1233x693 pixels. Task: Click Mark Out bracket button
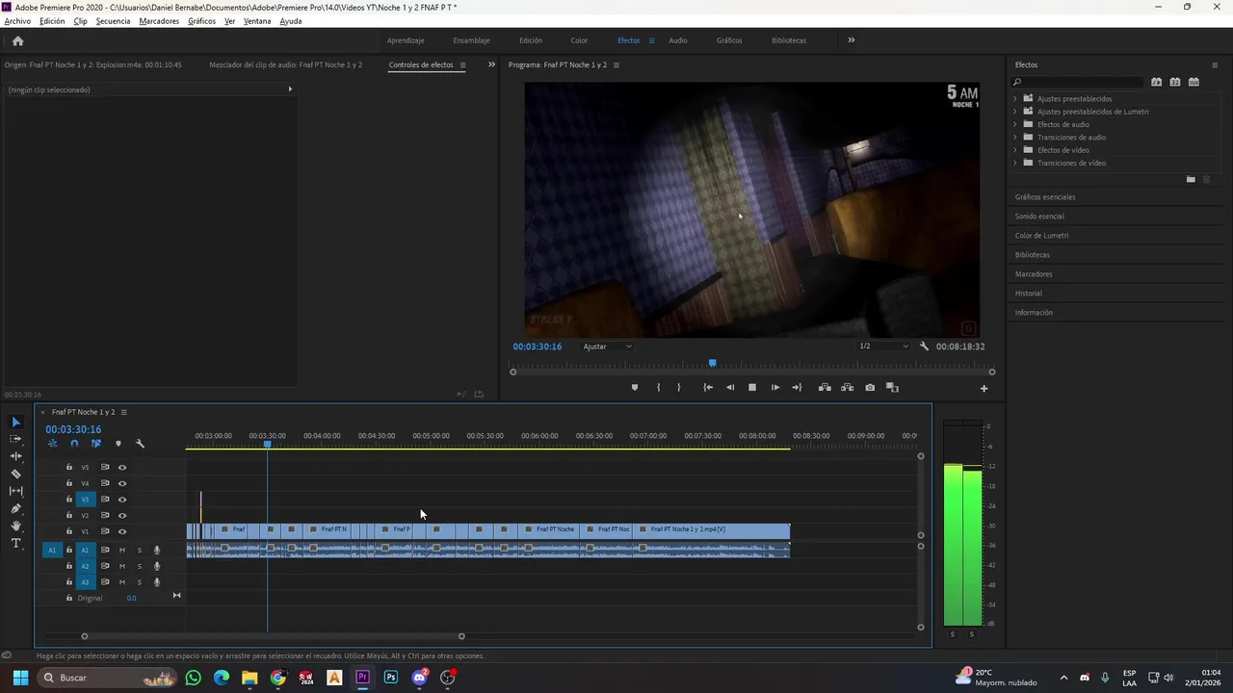coord(679,388)
